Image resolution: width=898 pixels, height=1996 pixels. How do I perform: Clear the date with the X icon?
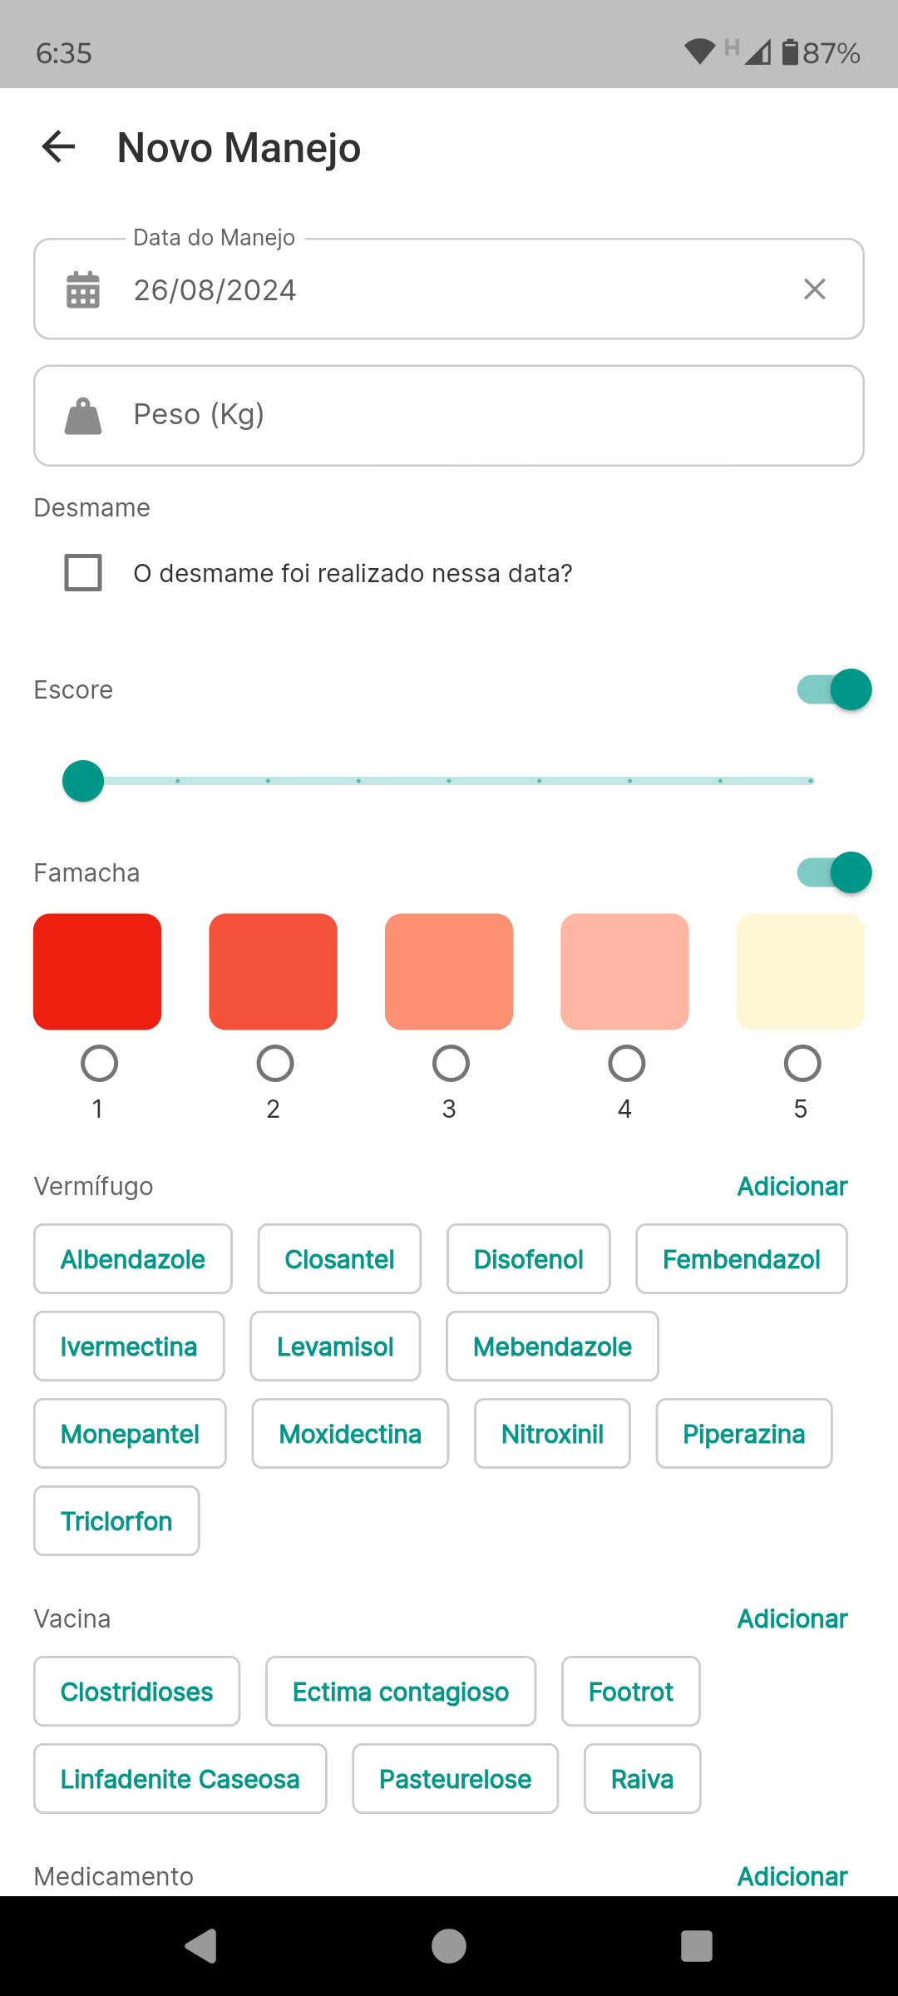point(815,289)
